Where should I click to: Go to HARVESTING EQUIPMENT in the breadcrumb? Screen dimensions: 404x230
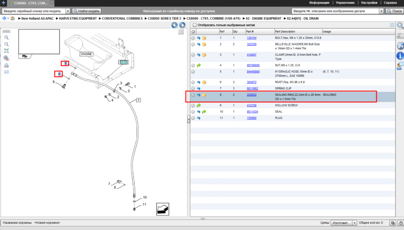click(78, 19)
